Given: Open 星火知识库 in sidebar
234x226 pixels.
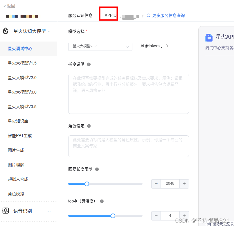Looking at the screenshot, I should [x=18, y=121].
